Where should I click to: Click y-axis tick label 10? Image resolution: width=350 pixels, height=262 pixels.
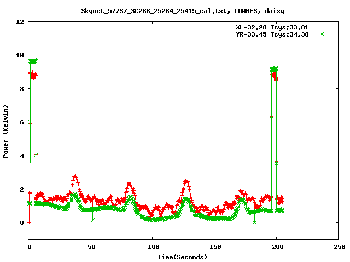point(20,55)
